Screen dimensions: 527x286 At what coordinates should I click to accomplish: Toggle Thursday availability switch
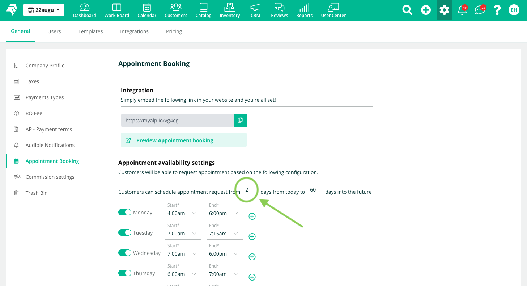click(125, 273)
